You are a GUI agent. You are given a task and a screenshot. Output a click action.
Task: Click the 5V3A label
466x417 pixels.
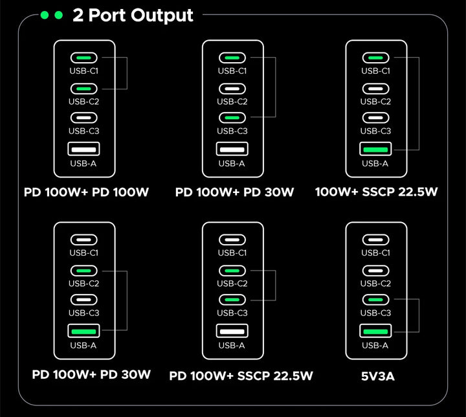pyautogui.click(x=378, y=376)
